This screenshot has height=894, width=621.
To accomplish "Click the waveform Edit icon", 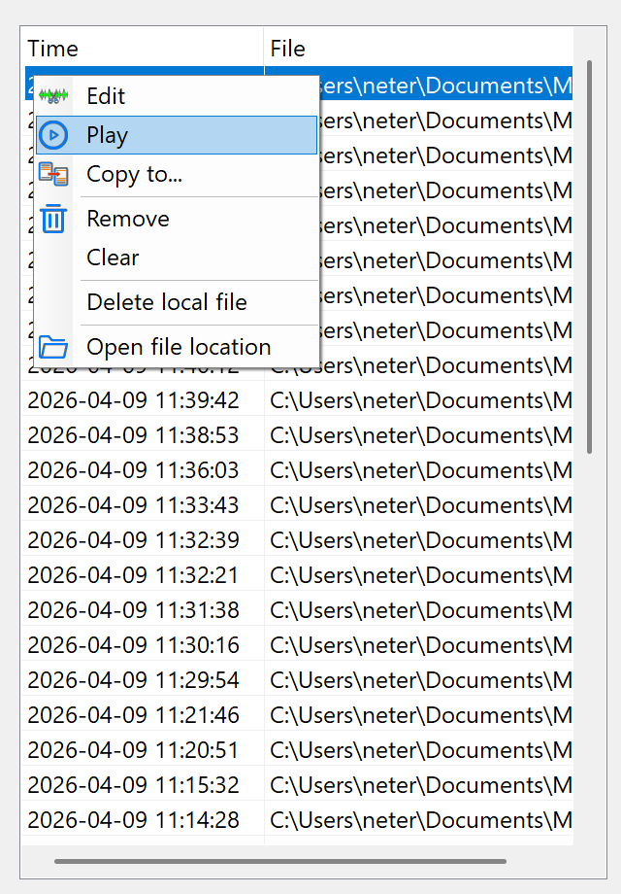I will click(x=53, y=95).
